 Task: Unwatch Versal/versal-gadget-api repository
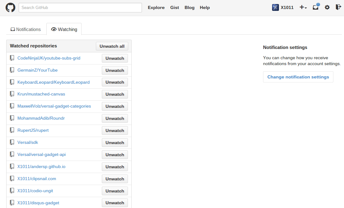[x=115, y=155]
